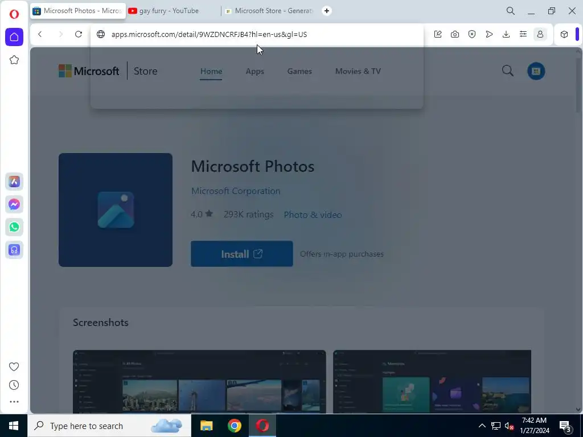Open extensions cube icon
Screen dimensions: 583x437
[x=564, y=34]
